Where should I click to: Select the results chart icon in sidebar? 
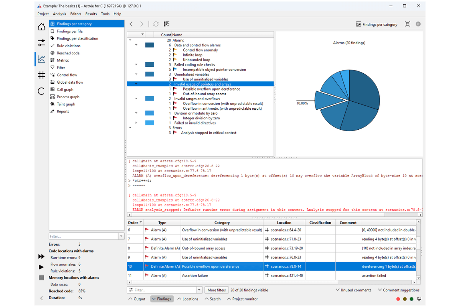tap(41, 59)
